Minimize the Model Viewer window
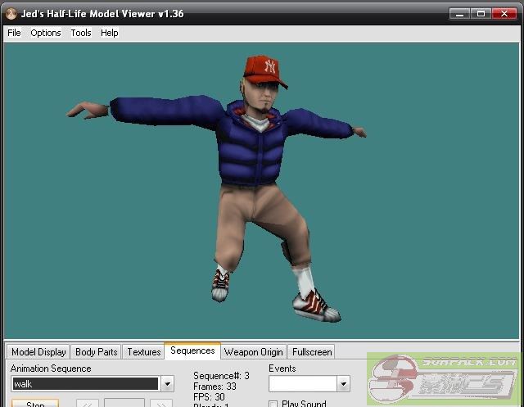Screen dimensions: 524x407 pos(460,13)
